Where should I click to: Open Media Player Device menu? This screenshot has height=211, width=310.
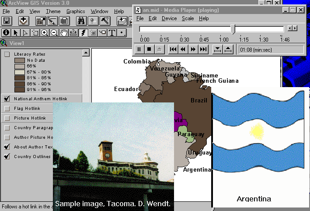[x=169, y=18]
